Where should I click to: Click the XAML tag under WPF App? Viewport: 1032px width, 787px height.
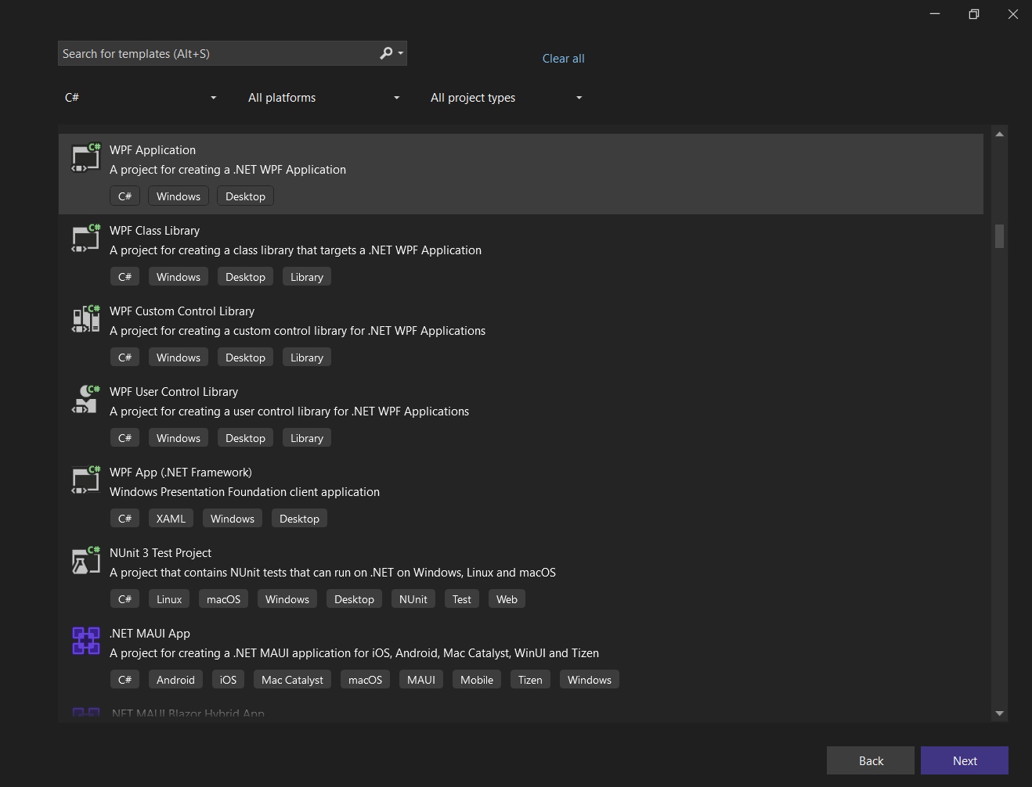tap(171, 519)
